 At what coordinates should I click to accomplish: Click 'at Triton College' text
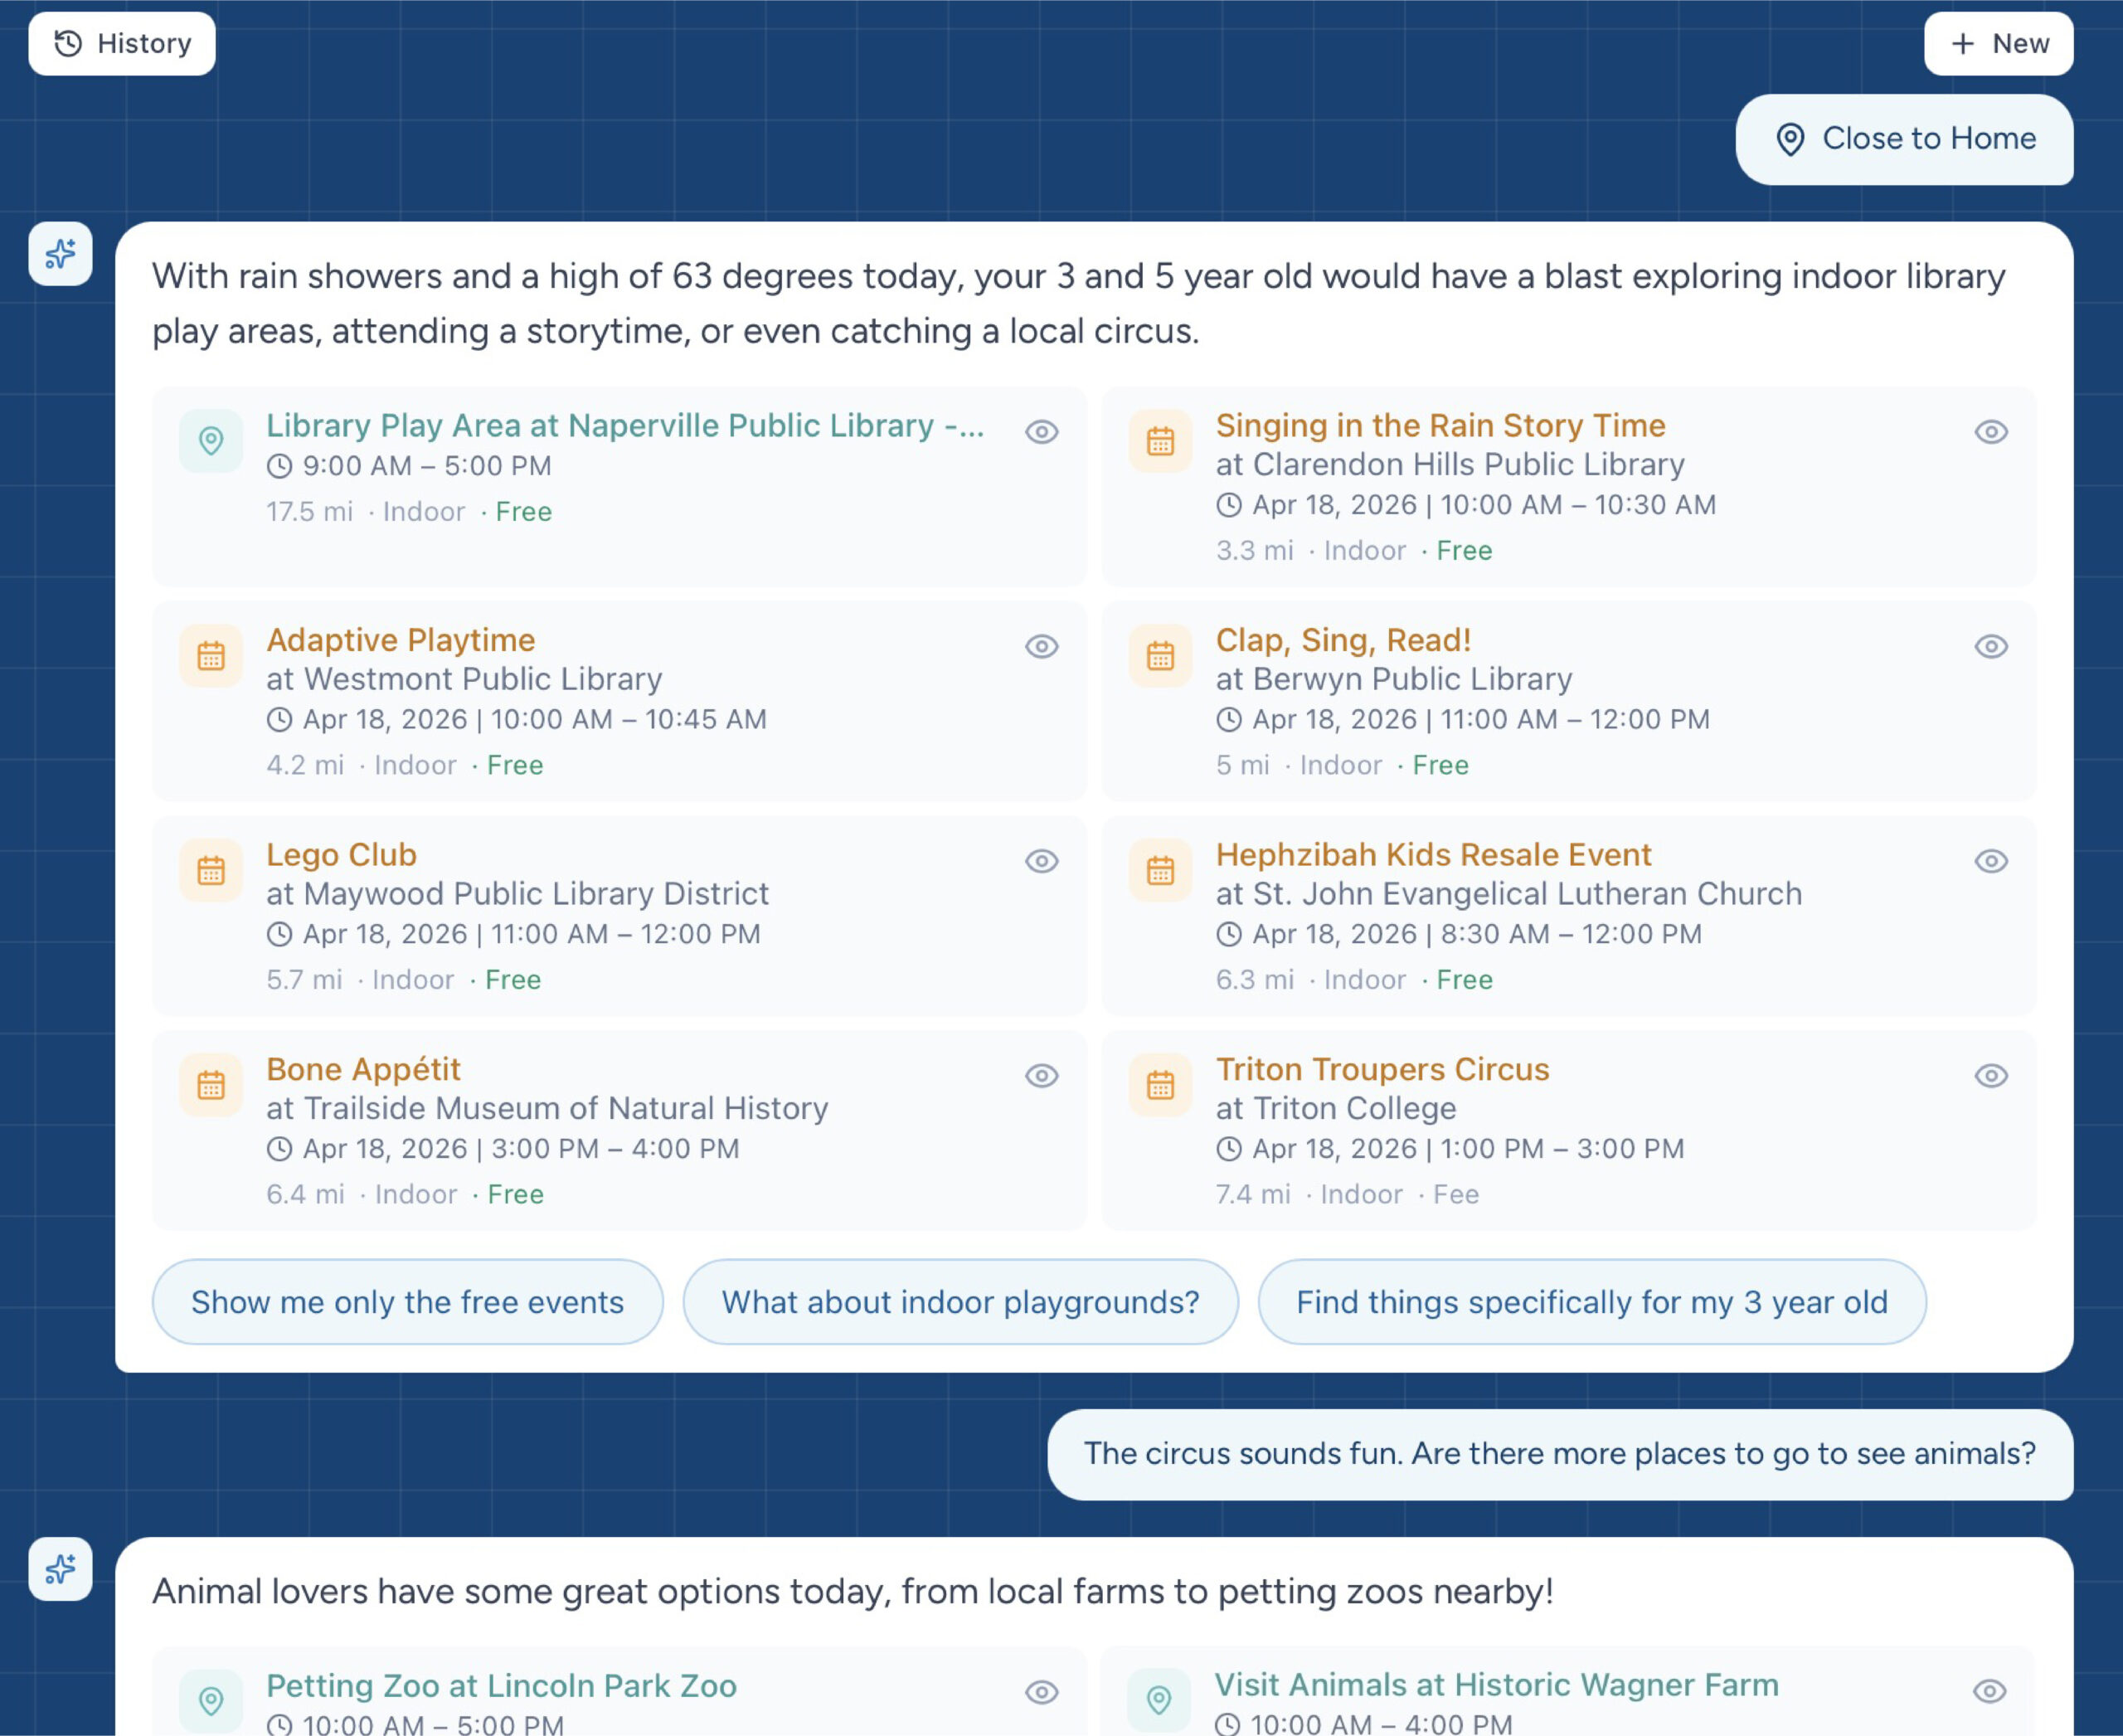click(1336, 1108)
